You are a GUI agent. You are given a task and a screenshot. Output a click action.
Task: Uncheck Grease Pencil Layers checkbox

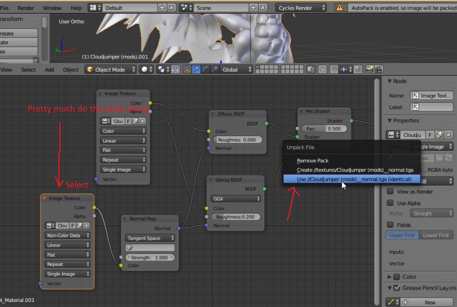(x=397, y=288)
